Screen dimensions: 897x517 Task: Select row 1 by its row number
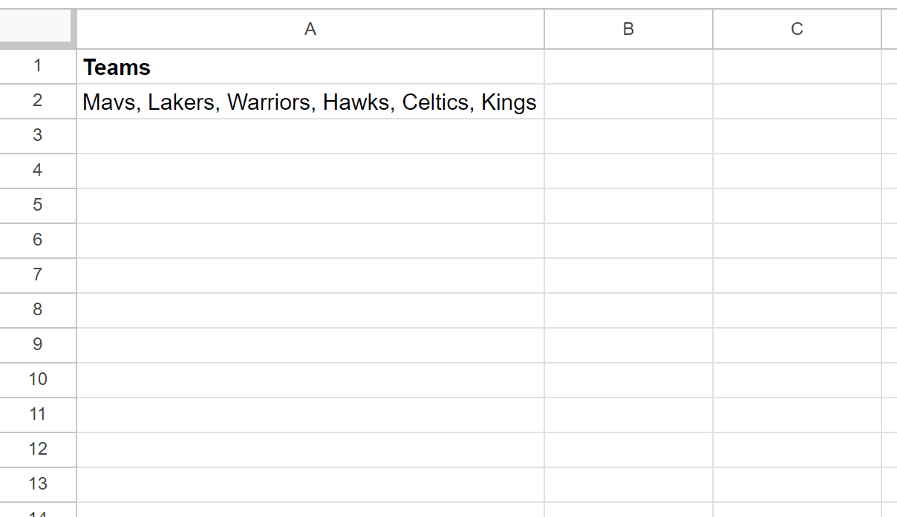pos(38,67)
